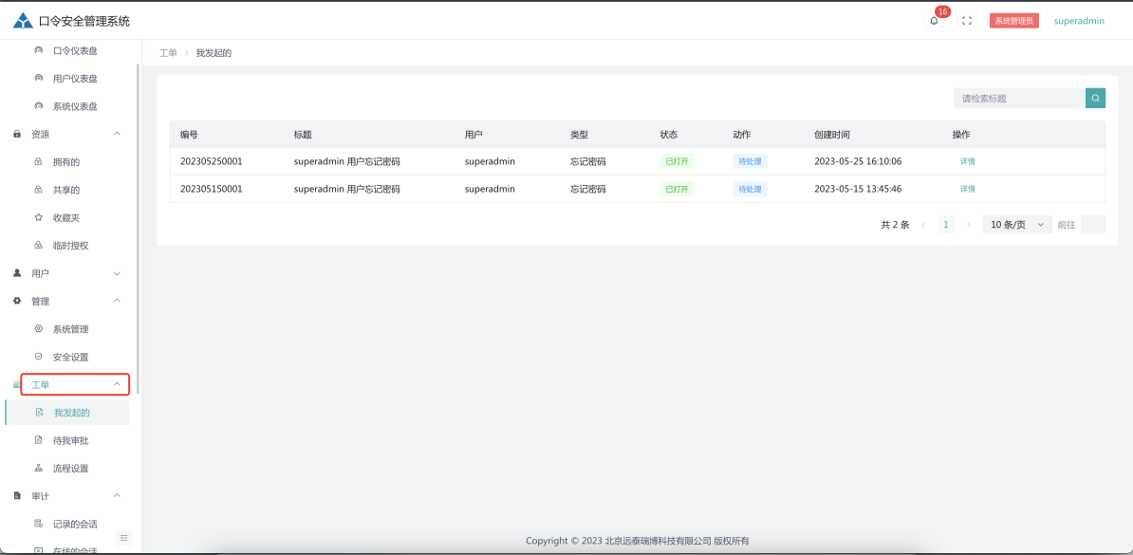Click the 前往 page number input box
The image size is (1133, 555).
tap(1092, 225)
